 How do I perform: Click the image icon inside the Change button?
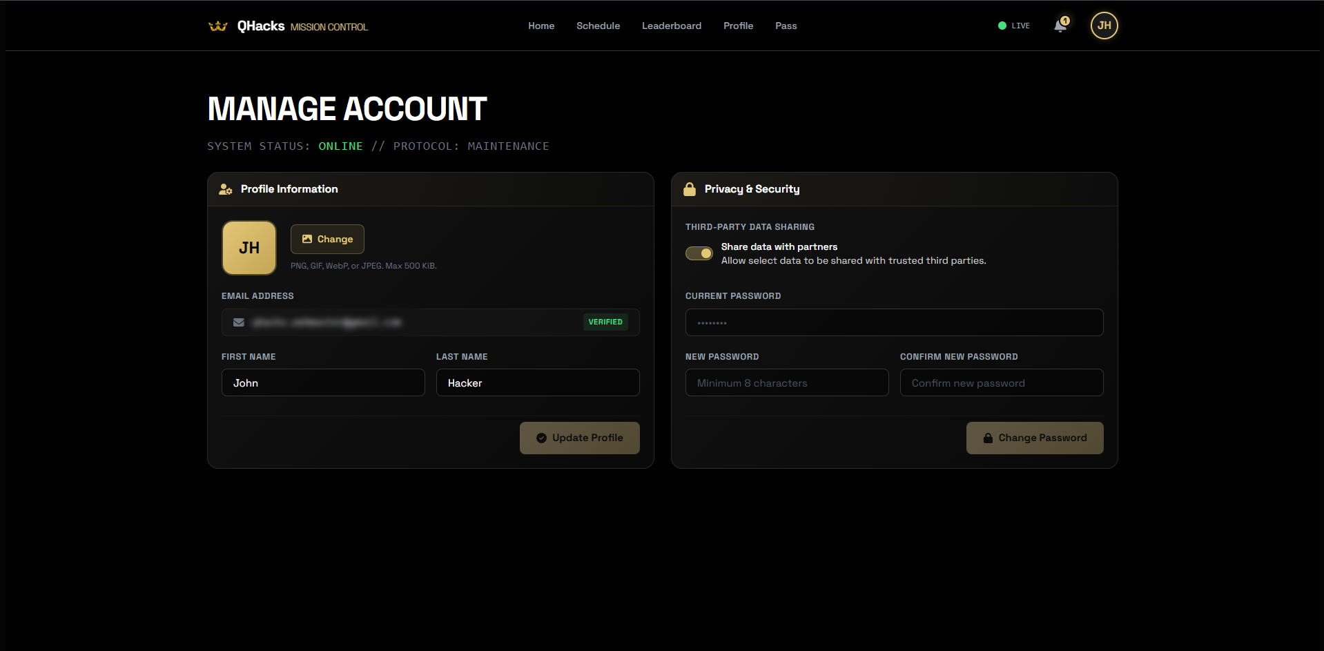click(308, 239)
